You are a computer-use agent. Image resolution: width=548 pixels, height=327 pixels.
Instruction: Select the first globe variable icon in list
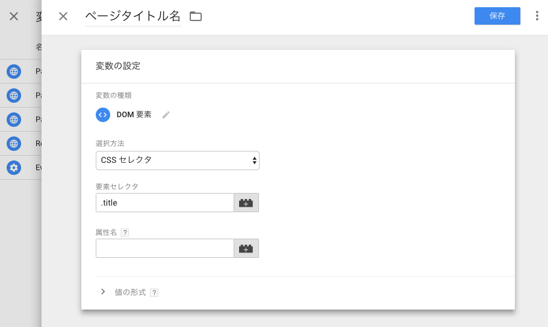point(14,72)
